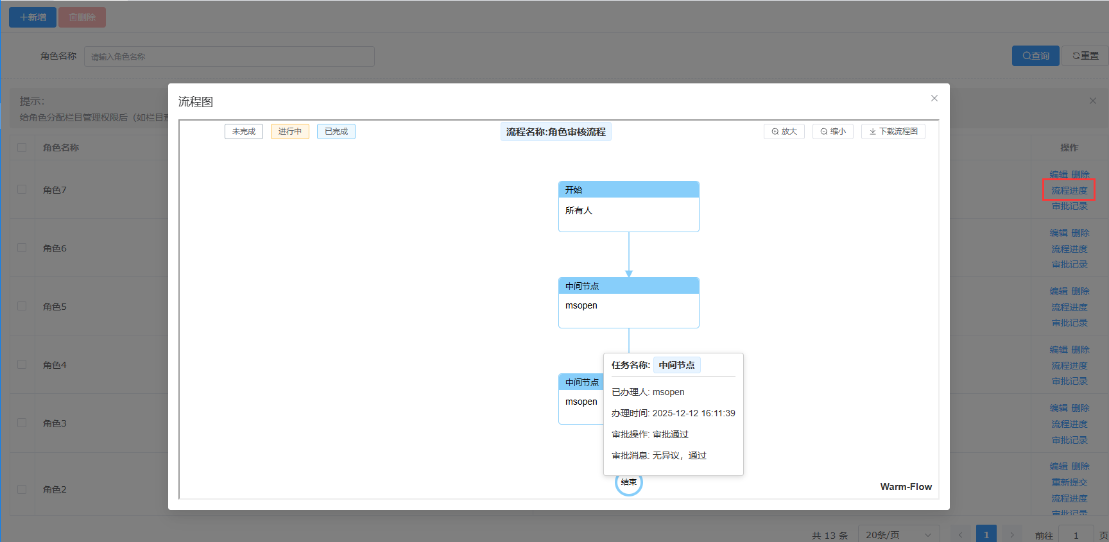Screen dimensions: 1109x542
Task: Dismiss the 提示 tip banner
Action: click(1092, 101)
